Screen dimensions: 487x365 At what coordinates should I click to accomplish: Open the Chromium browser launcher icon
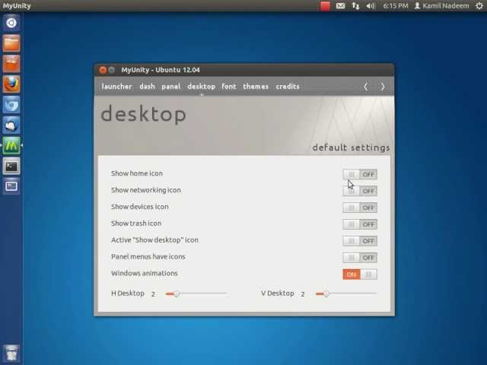[x=11, y=105]
